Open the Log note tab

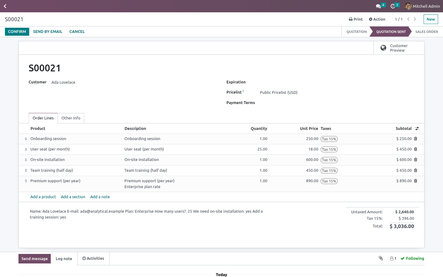coord(64,259)
